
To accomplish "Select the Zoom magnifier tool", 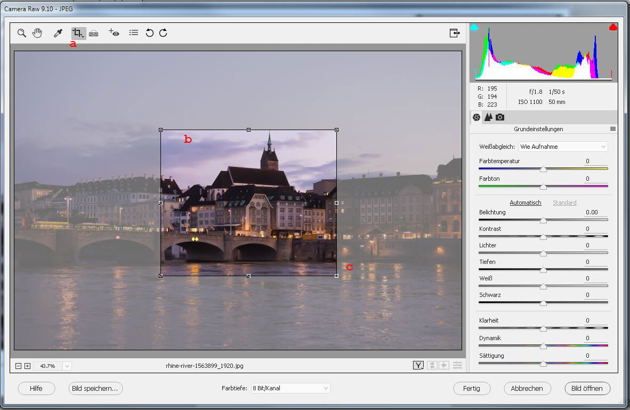I will (x=21, y=33).
